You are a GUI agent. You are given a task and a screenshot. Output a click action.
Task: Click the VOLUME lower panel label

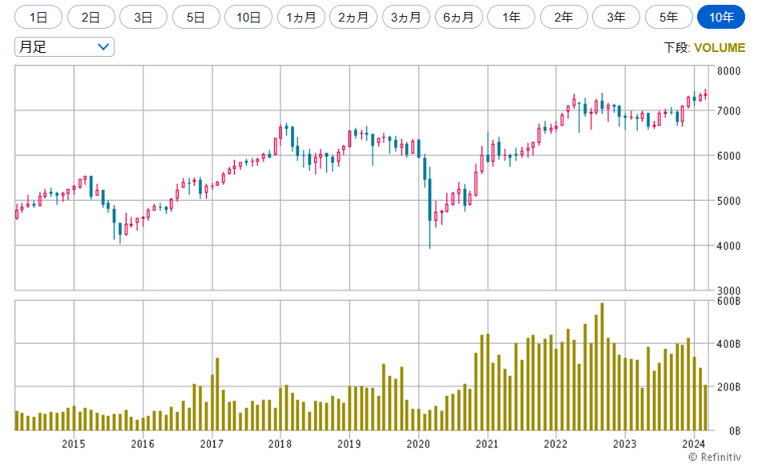click(x=719, y=48)
